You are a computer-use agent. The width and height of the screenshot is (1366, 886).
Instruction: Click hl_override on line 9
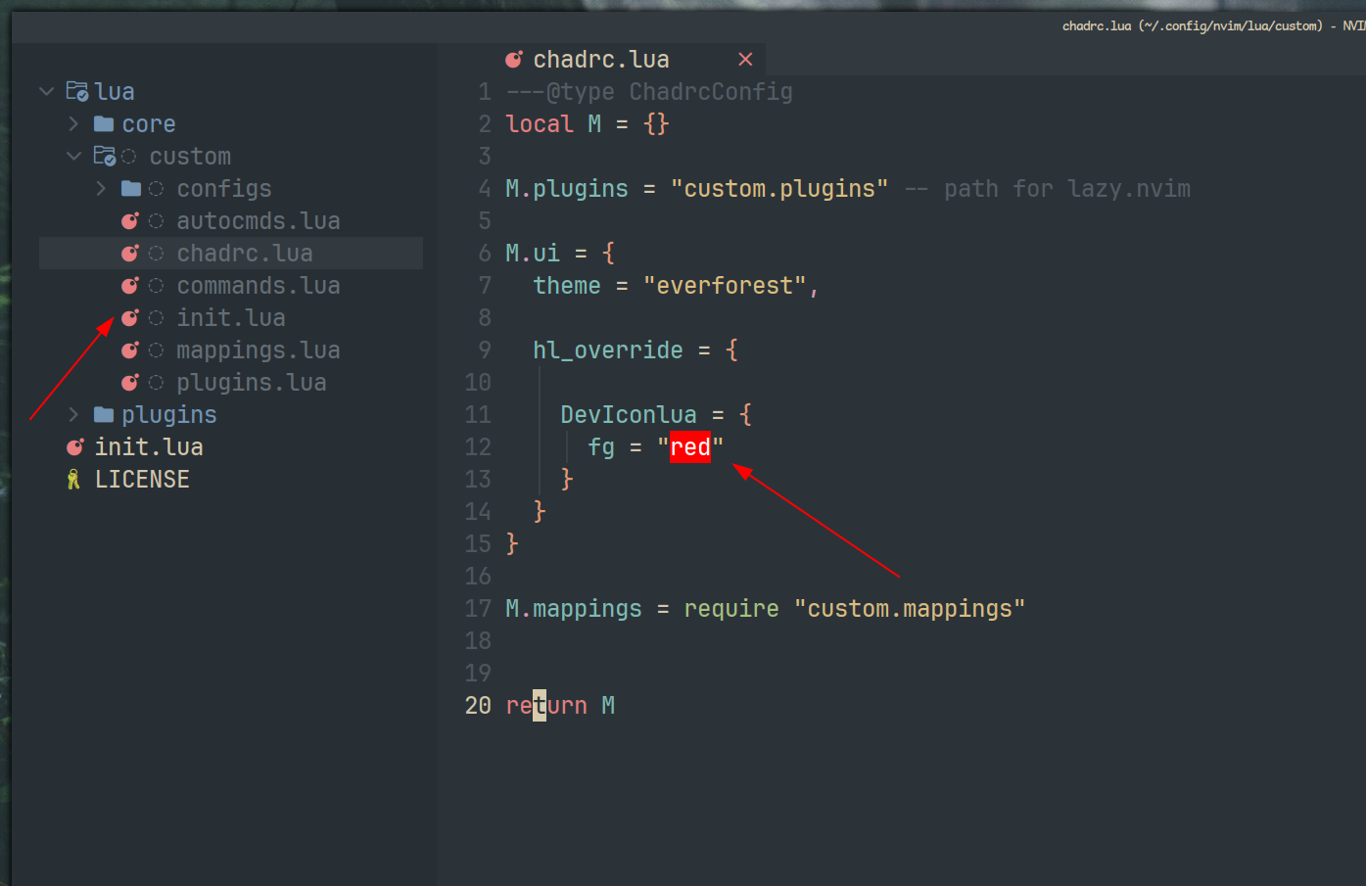(608, 350)
